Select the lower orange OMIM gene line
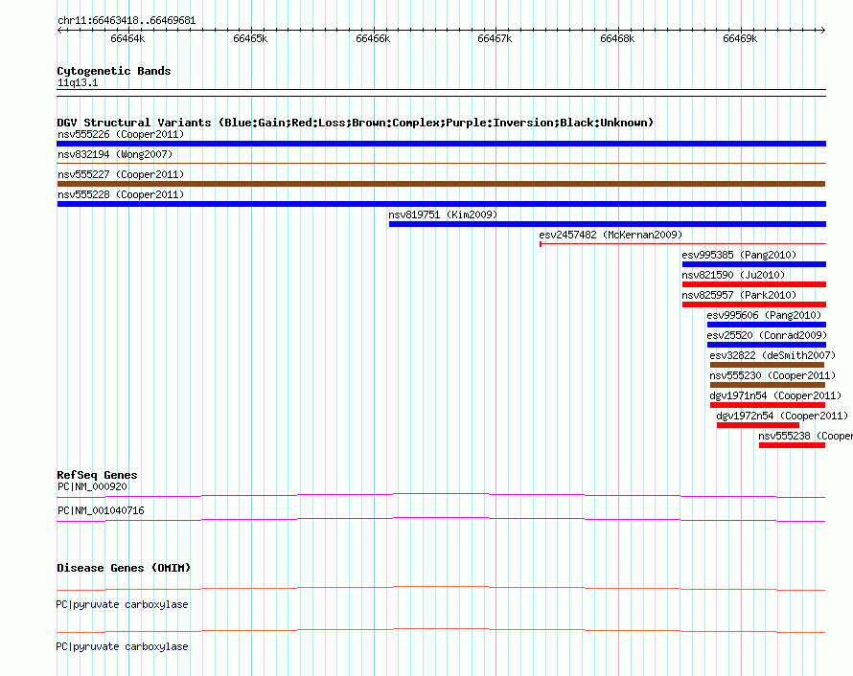 pyautogui.click(x=441, y=630)
